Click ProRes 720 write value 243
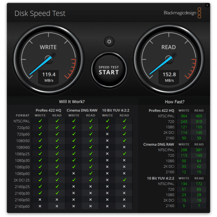The height and width of the screenshot is (217, 217). tap(184, 122)
